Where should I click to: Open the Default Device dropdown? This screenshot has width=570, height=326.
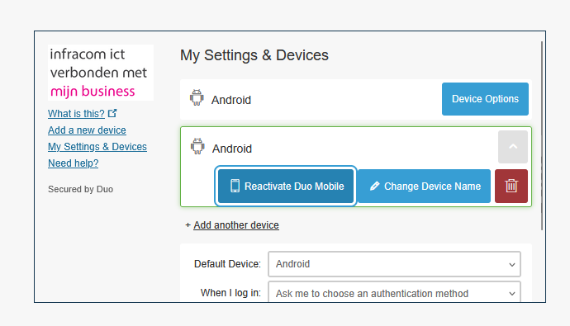pos(394,264)
